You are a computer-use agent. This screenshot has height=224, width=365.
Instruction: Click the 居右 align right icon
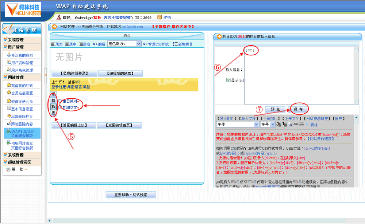[81, 44]
